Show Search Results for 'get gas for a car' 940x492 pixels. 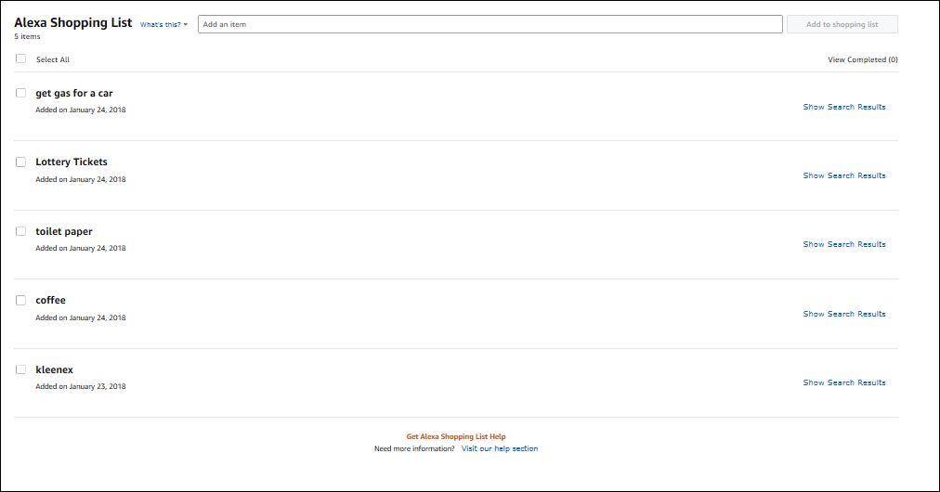(843, 107)
